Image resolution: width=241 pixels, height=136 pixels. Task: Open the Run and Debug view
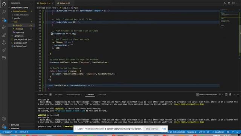(x=4, y=27)
